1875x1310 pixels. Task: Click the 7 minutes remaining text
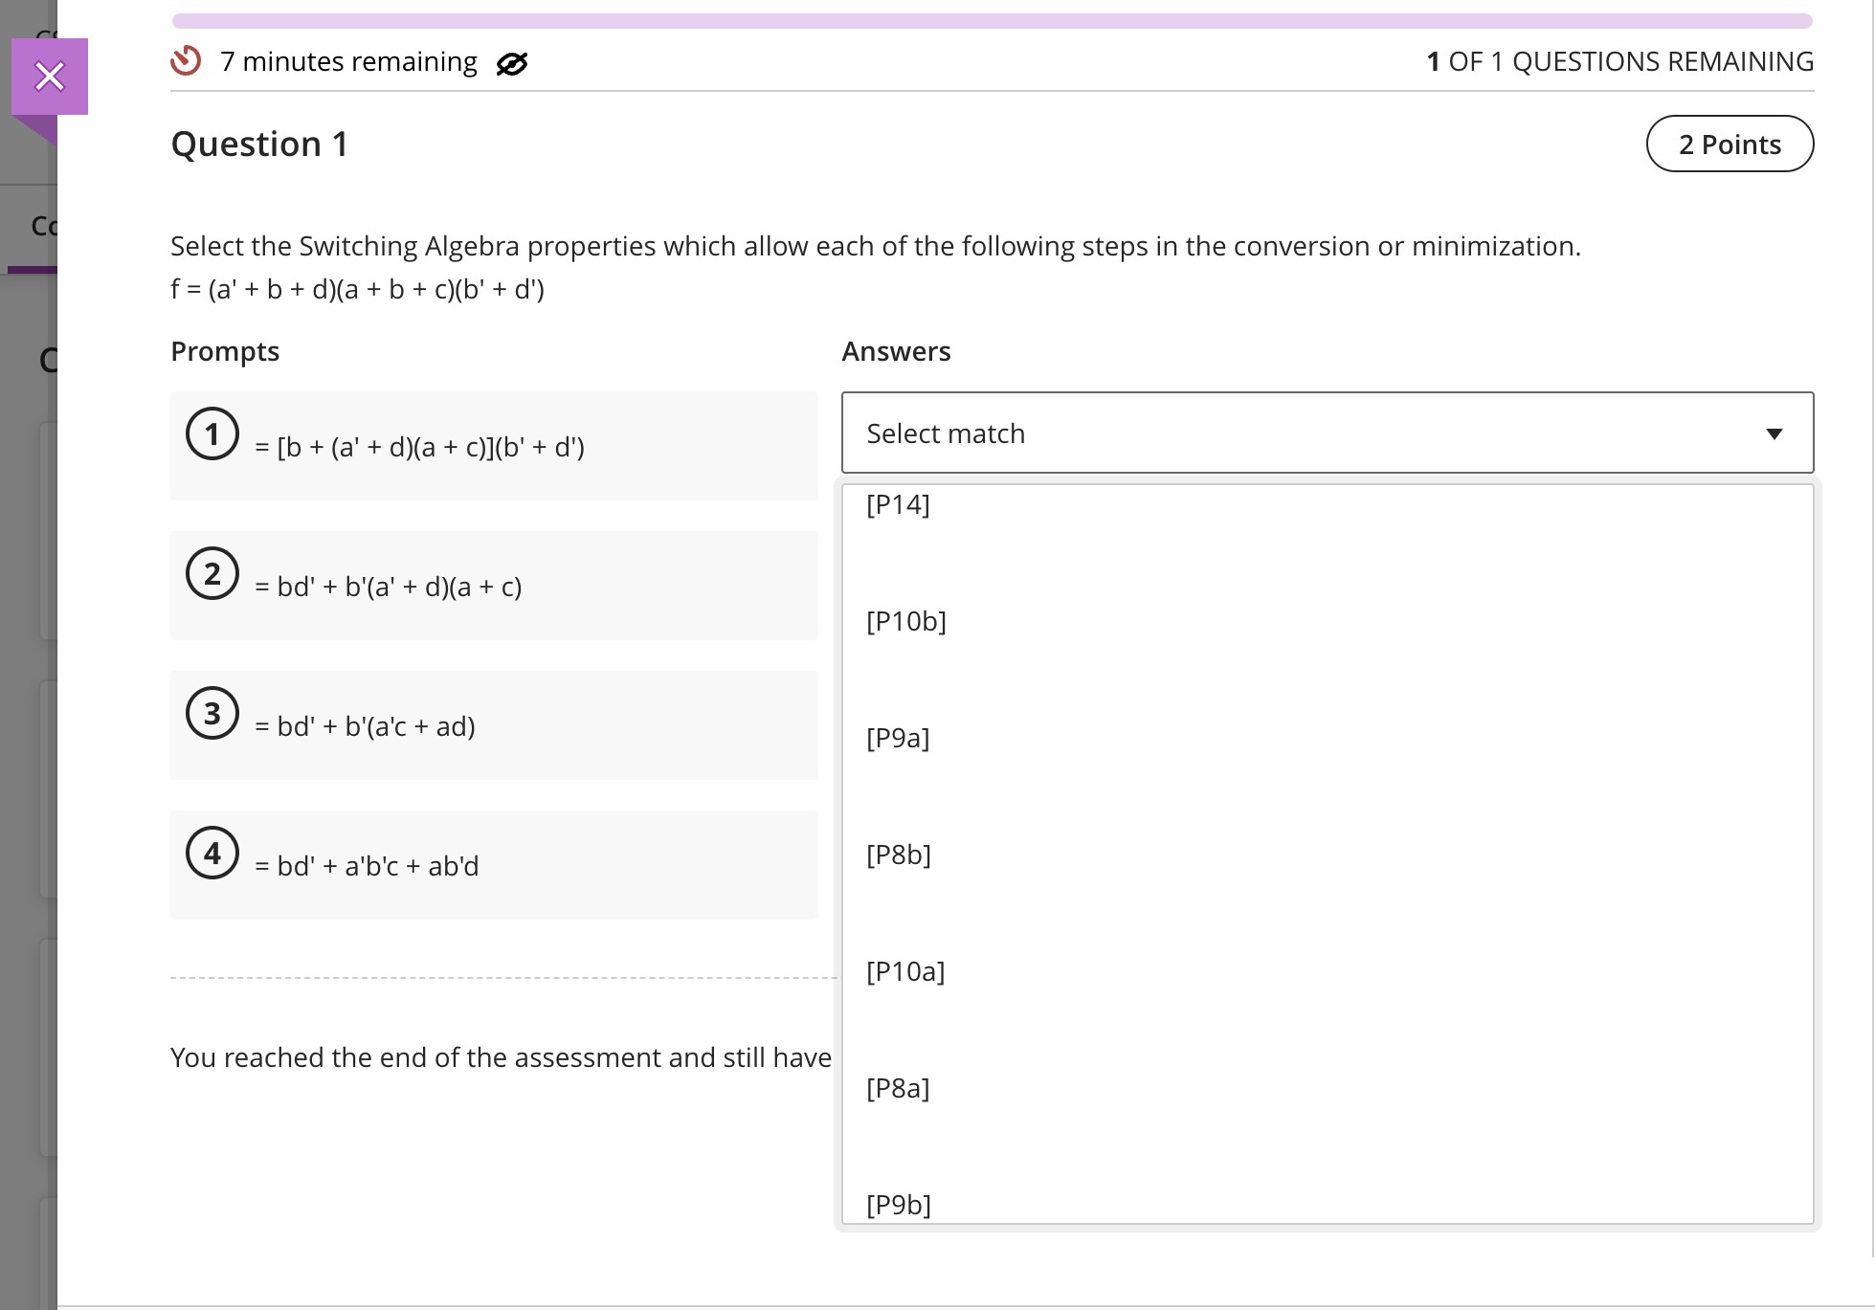[x=347, y=61]
